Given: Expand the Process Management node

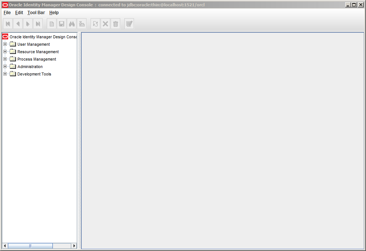Looking at the screenshot, I should click(5, 59).
